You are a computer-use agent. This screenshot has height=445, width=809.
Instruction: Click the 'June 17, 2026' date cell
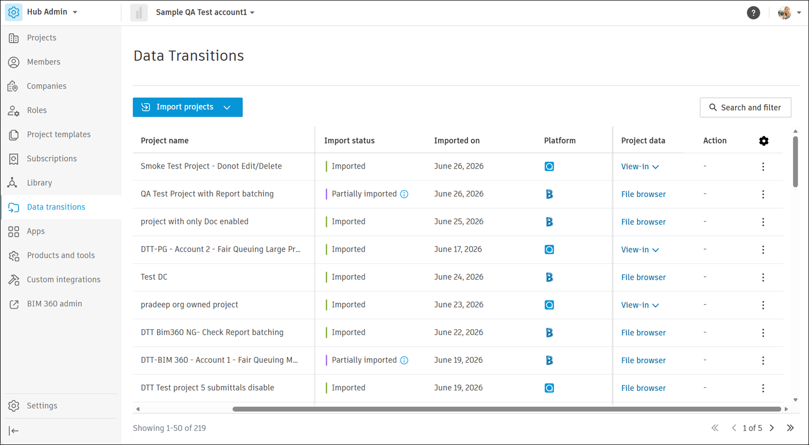458,249
